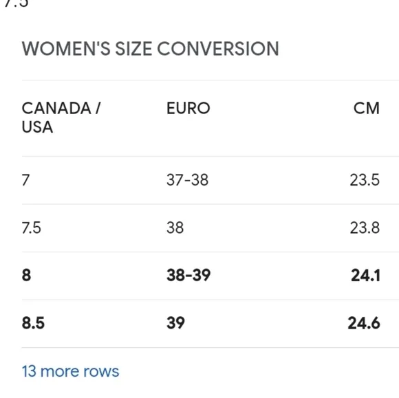Select the size 7 cell
Viewport: 399px width, 398px height.
click(x=25, y=180)
